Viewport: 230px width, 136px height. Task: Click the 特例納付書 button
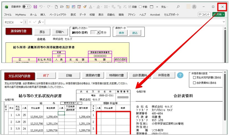117,75
